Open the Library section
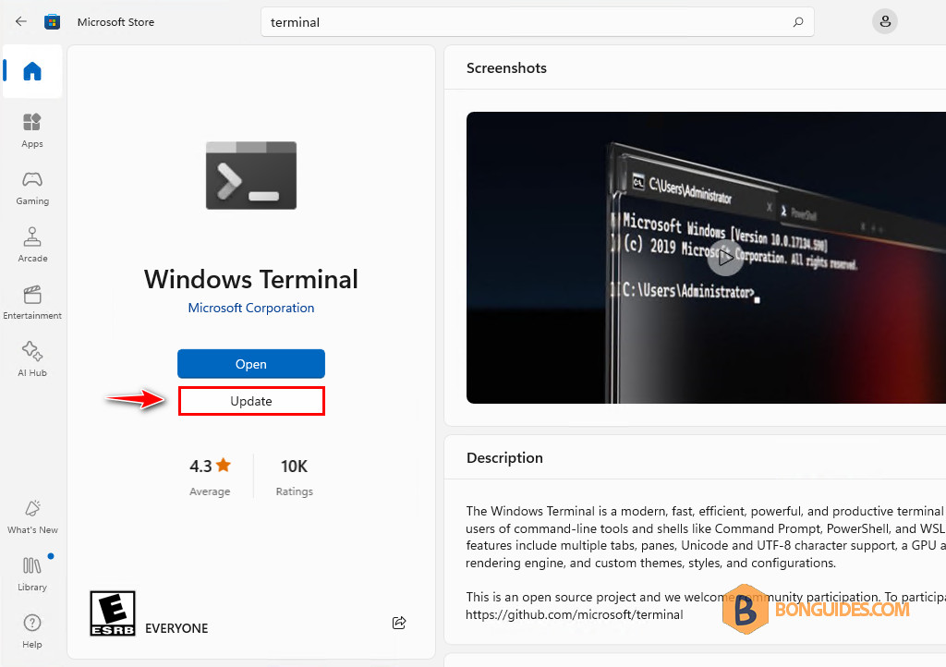The width and height of the screenshot is (946, 667). (32, 574)
